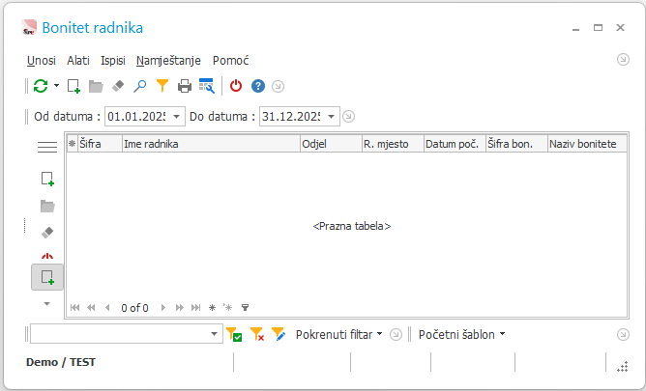Expand the Do datuma date picker

point(332,117)
